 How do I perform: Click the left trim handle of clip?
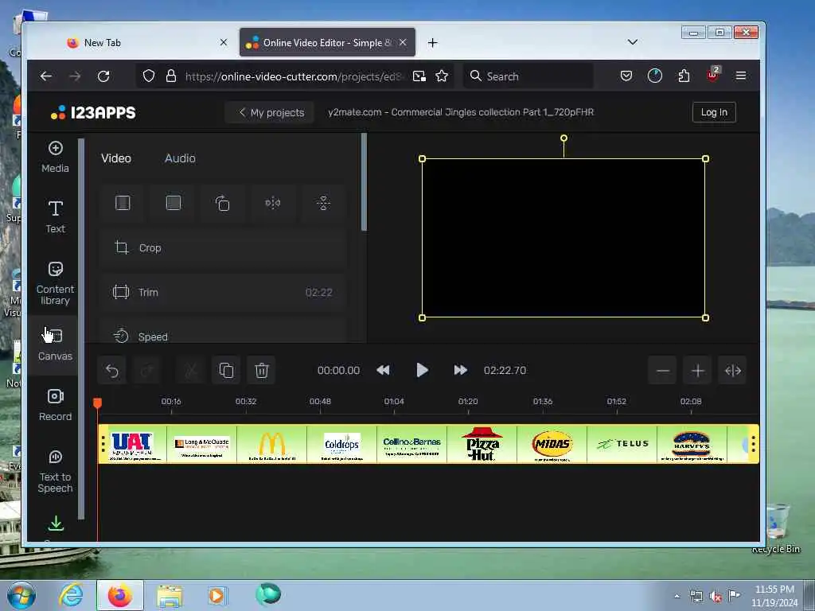pos(103,444)
